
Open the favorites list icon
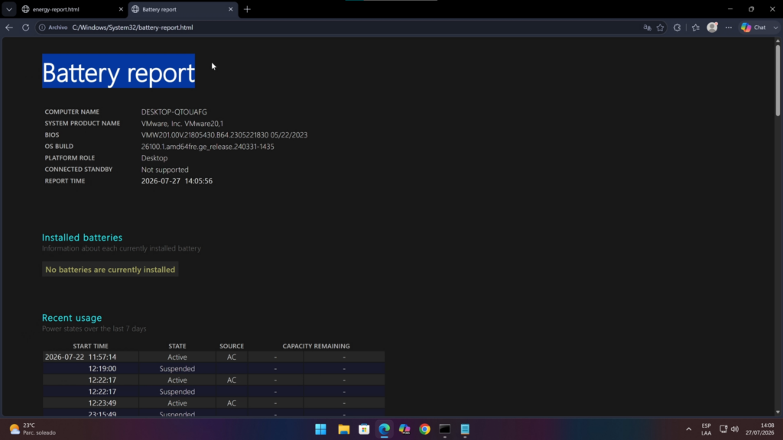(696, 27)
